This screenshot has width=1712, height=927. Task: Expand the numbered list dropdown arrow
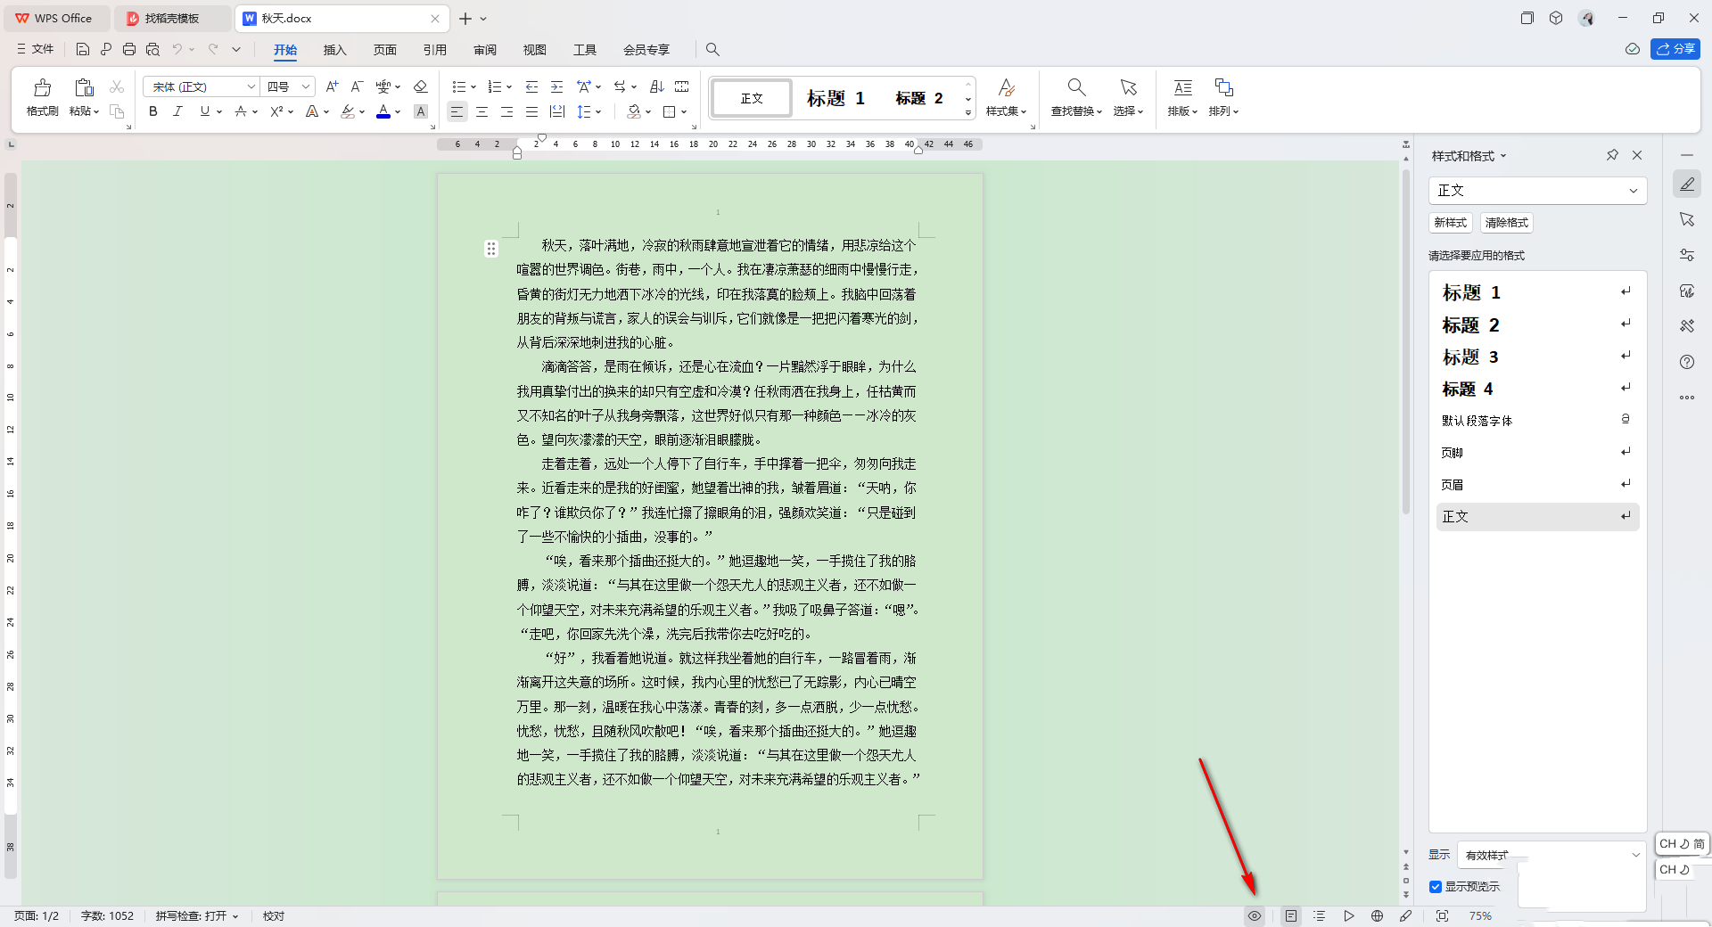(509, 87)
